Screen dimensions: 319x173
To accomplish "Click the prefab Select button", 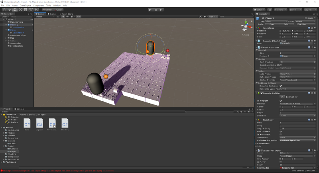I will [x=286, y=24].
